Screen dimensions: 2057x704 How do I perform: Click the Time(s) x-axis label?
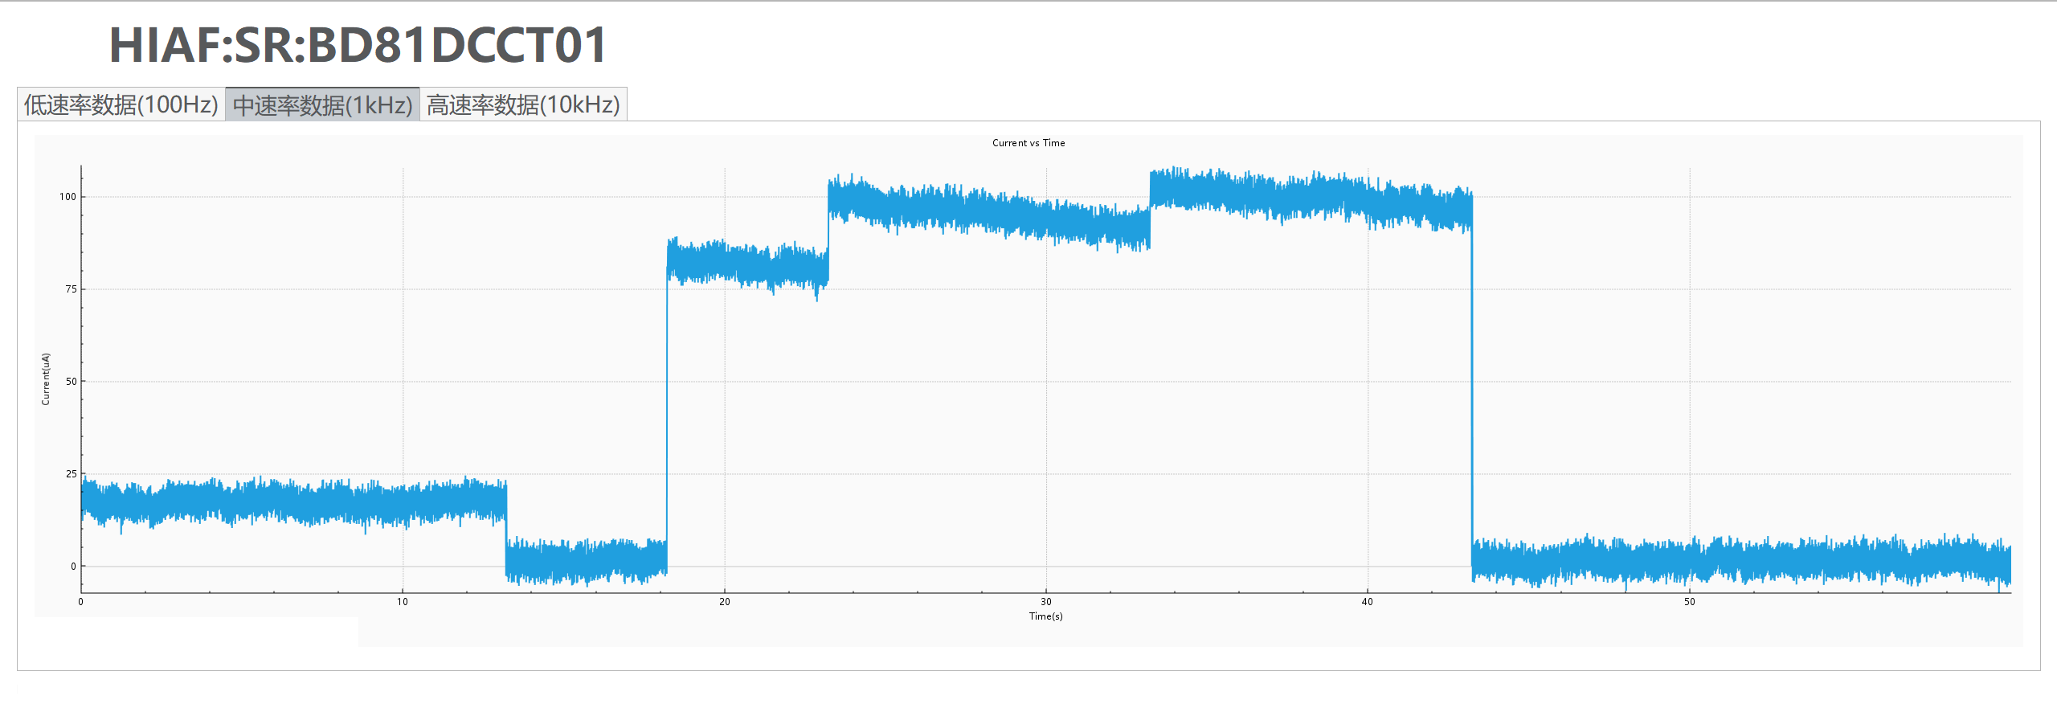1045,616
